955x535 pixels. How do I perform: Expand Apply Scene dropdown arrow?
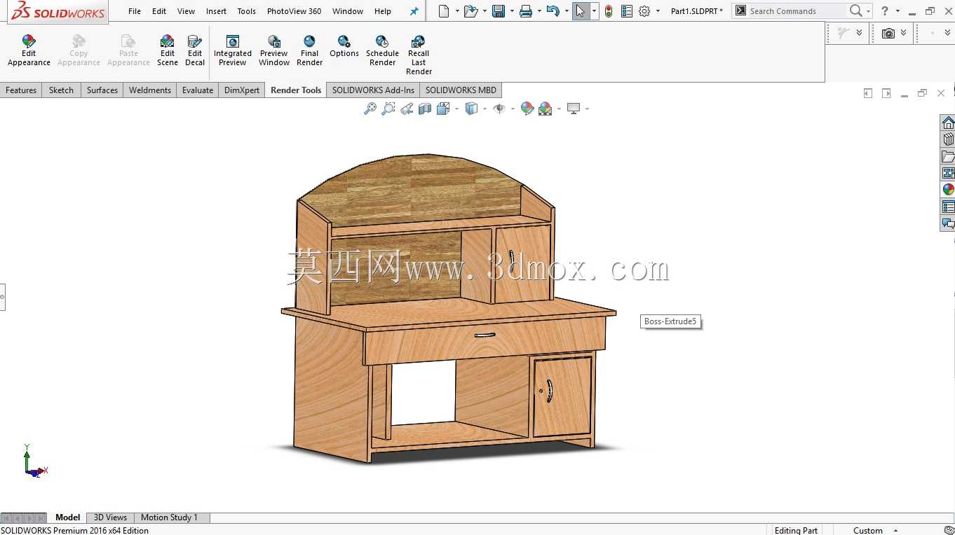point(559,109)
